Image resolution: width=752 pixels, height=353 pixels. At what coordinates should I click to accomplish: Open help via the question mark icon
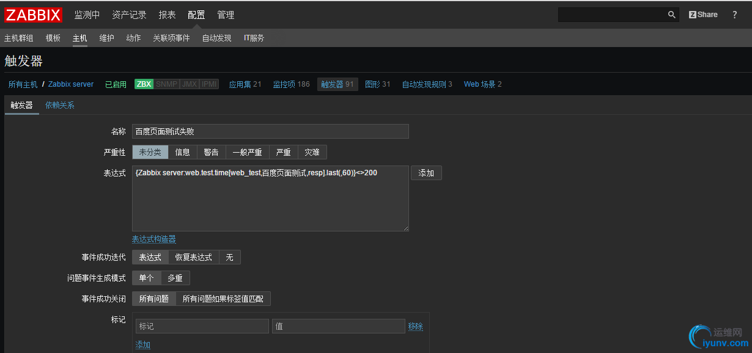tap(734, 14)
